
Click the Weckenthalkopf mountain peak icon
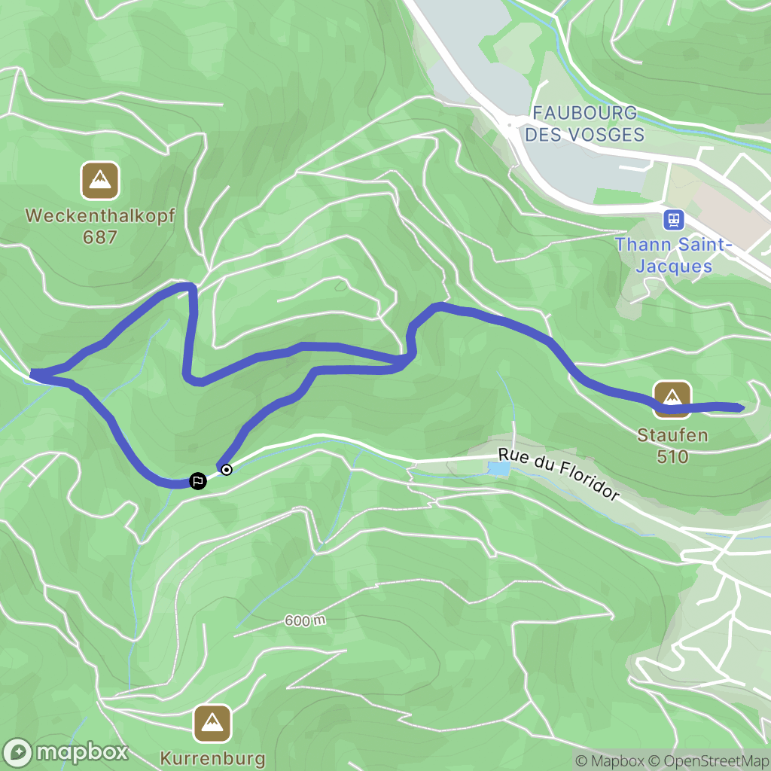click(100, 181)
